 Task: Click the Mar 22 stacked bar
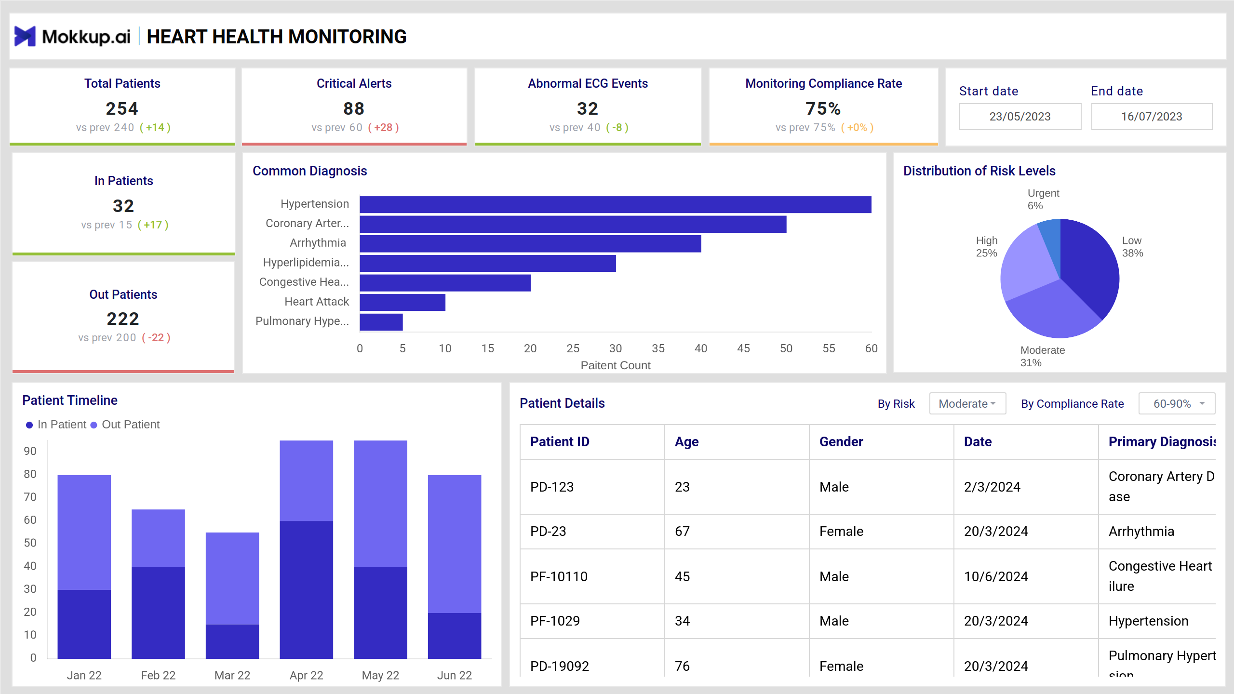pos(232,596)
